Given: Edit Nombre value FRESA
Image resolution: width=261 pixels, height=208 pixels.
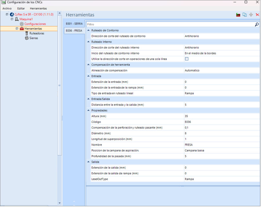Looking at the screenshot, I should pyautogui.click(x=222, y=145).
